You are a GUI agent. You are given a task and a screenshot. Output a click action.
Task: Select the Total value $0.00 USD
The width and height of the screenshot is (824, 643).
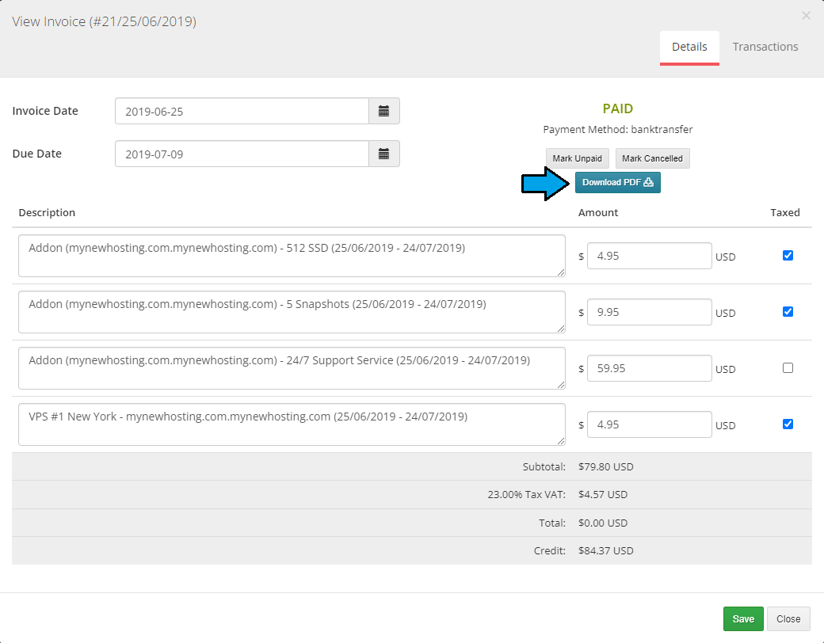(603, 523)
